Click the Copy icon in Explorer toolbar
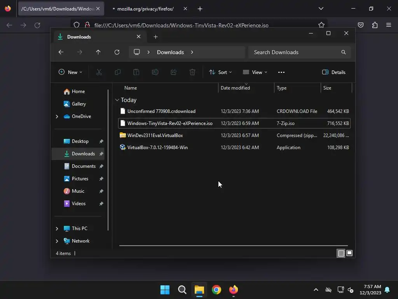This screenshot has height=299, width=398. click(x=117, y=72)
